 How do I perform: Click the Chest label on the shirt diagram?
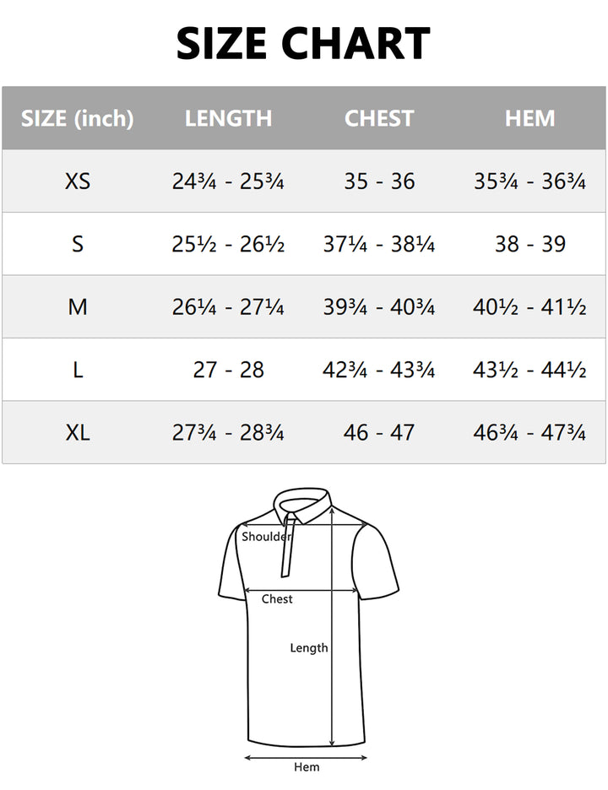click(277, 598)
